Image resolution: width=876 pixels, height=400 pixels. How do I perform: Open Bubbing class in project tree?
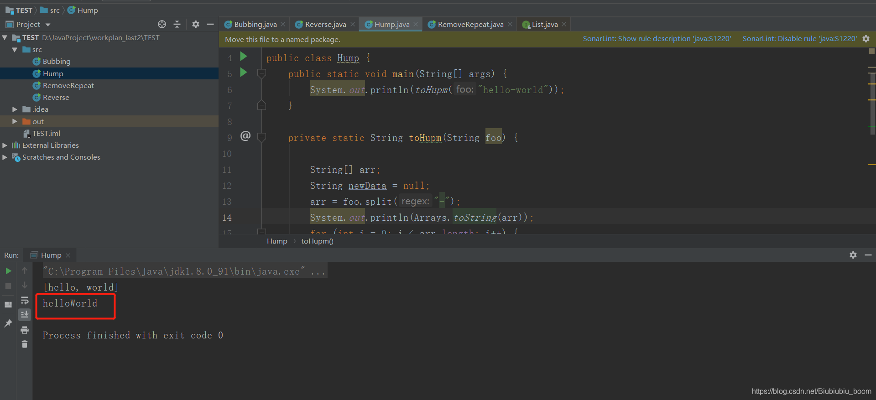click(56, 61)
